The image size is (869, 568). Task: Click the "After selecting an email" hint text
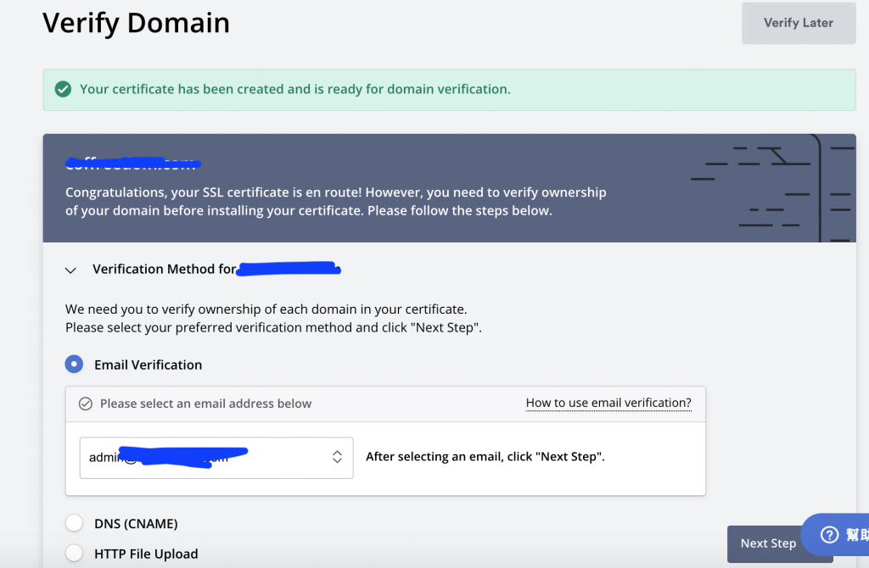[x=485, y=457]
